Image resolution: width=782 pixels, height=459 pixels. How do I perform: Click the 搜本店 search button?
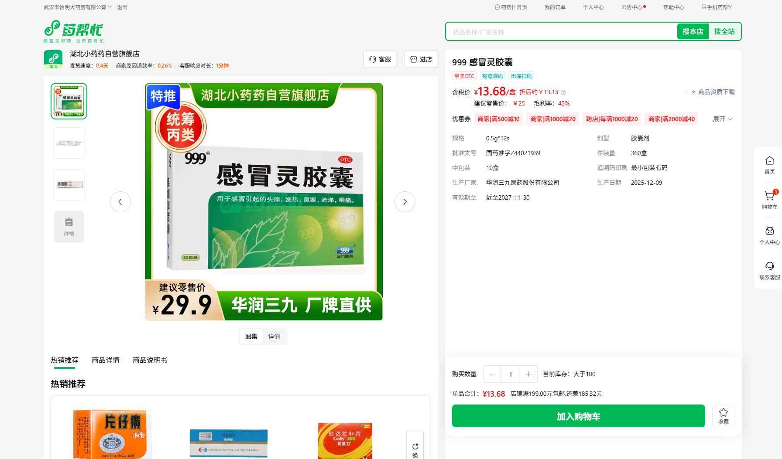(x=693, y=31)
